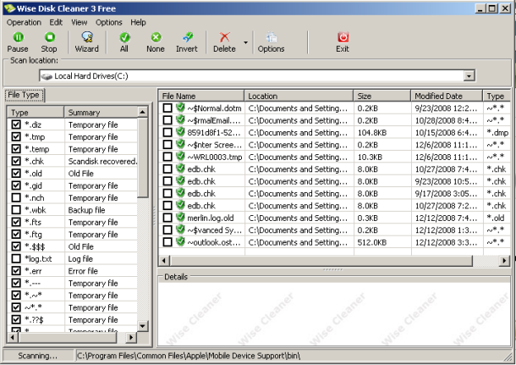The width and height of the screenshot is (516, 365).
Task: Select All files with toolbar icon
Action: (x=124, y=42)
